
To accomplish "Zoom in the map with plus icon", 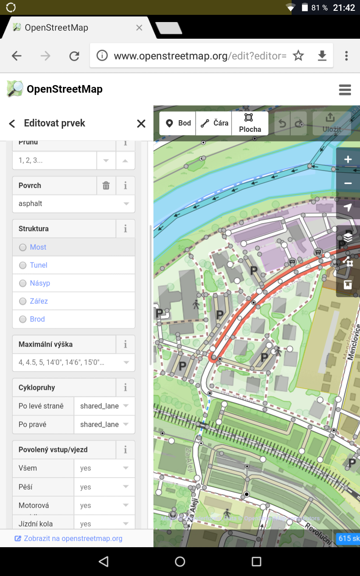I will (x=348, y=159).
